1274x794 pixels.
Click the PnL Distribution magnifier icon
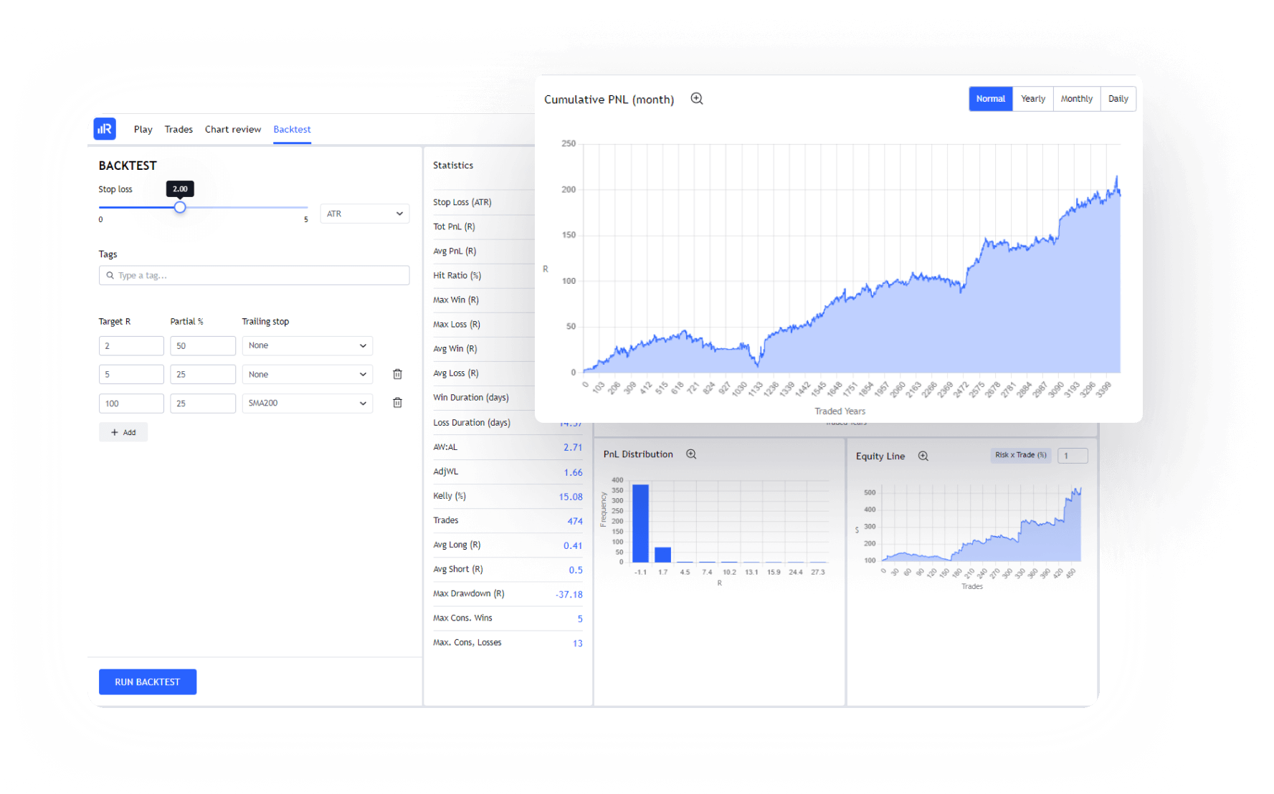click(x=691, y=454)
